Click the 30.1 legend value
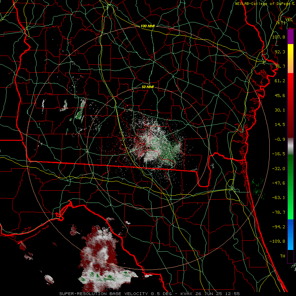296x296 pixels. [280, 110]
